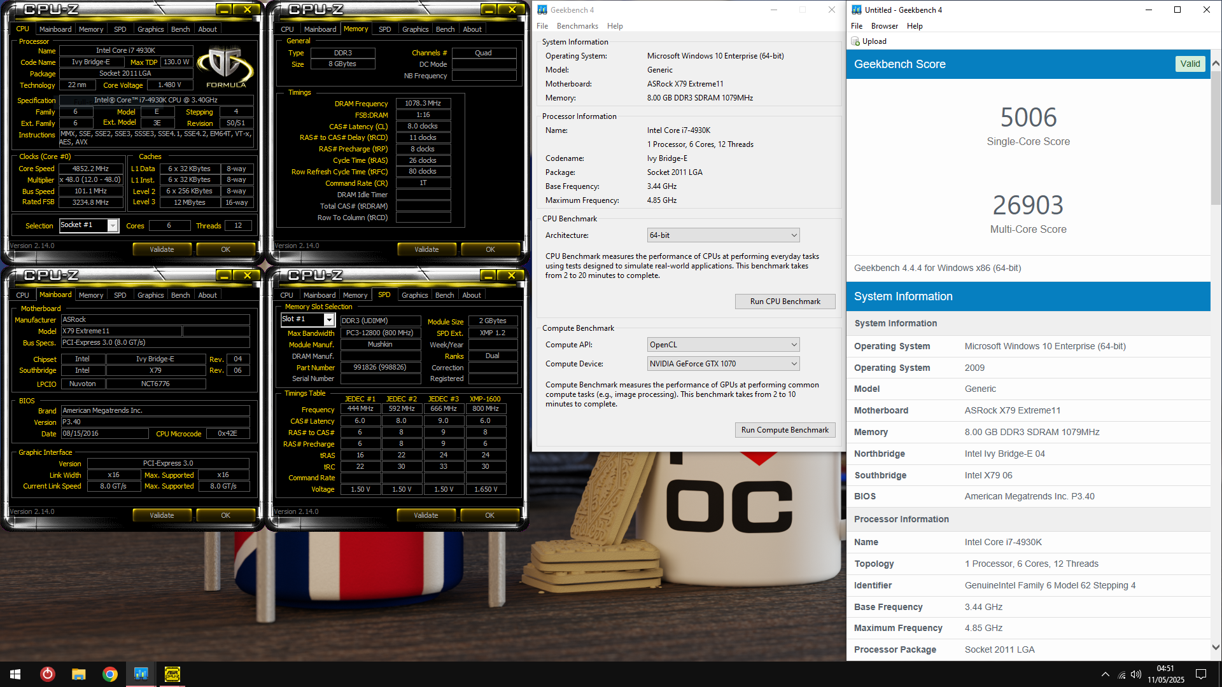Click the Motherboard ASRock X79 Extreme11 row in results

1028,410
